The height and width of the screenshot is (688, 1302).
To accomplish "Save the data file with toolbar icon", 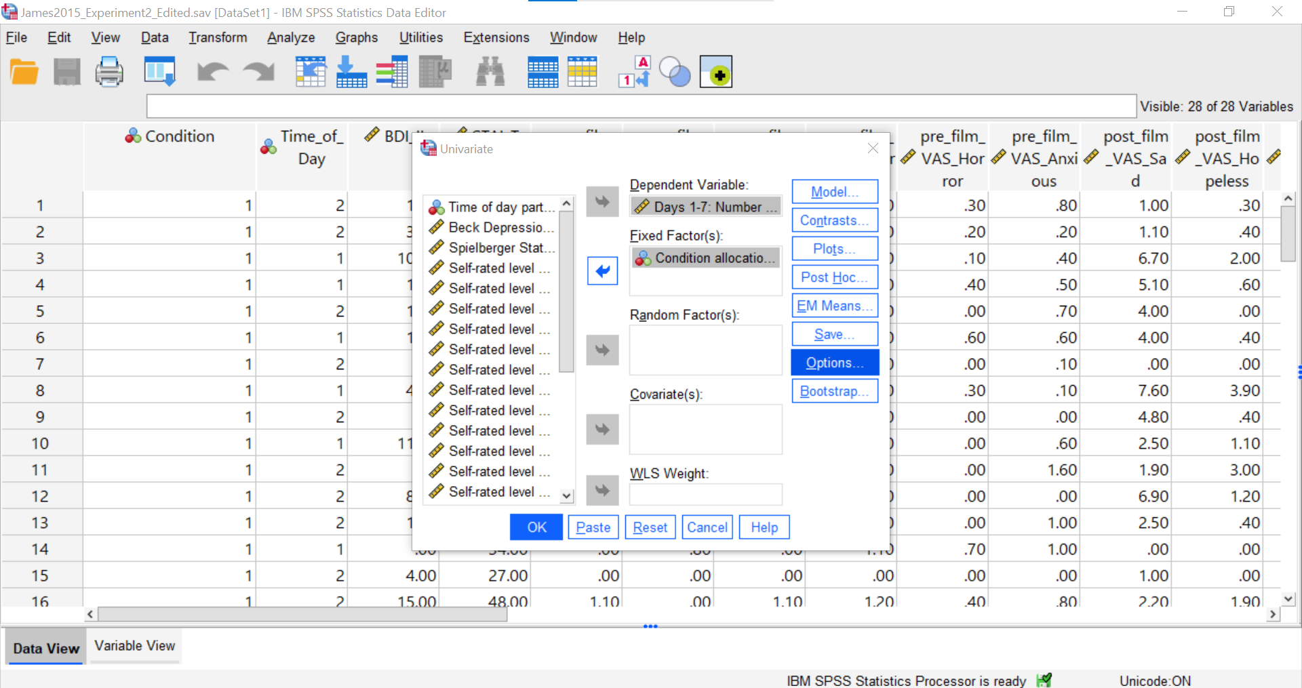I will (67, 72).
